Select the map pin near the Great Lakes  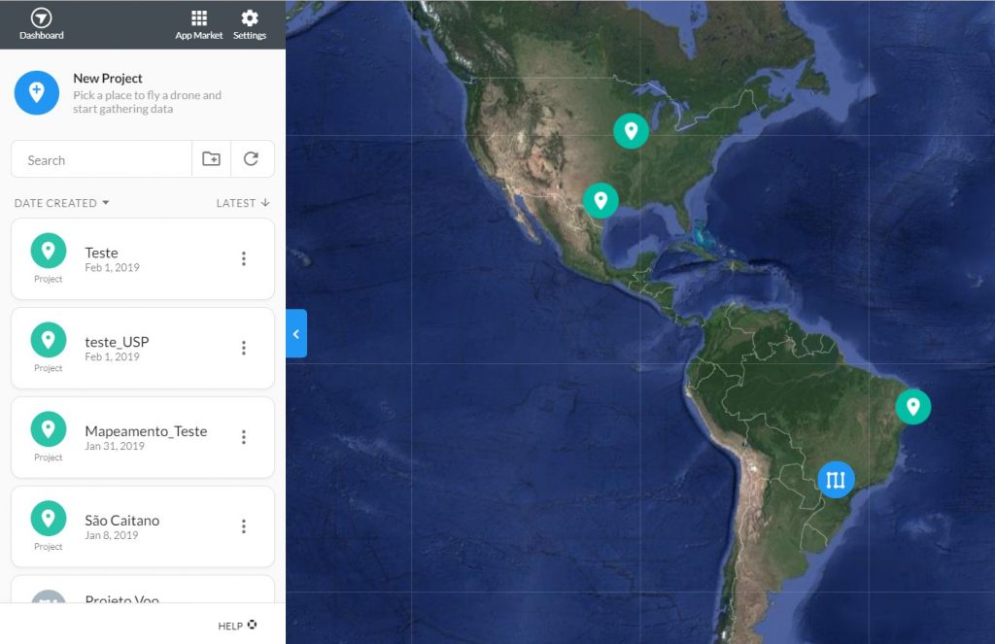(631, 131)
